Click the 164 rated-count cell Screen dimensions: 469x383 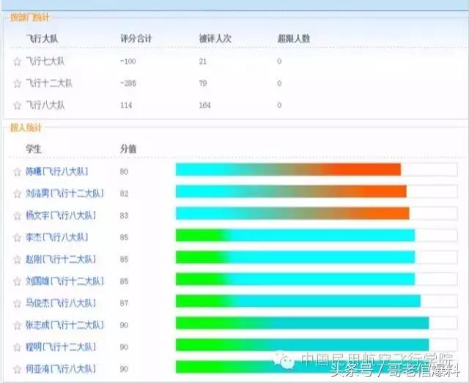tap(205, 105)
